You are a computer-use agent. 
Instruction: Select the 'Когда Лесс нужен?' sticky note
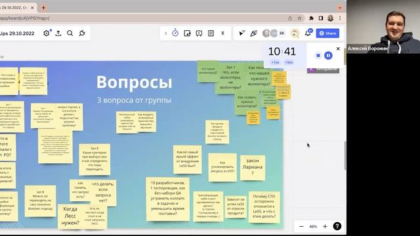(x=70, y=216)
